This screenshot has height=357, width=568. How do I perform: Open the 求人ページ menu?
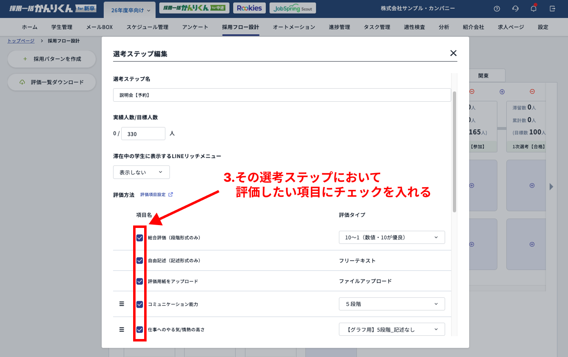tap(511, 27)
